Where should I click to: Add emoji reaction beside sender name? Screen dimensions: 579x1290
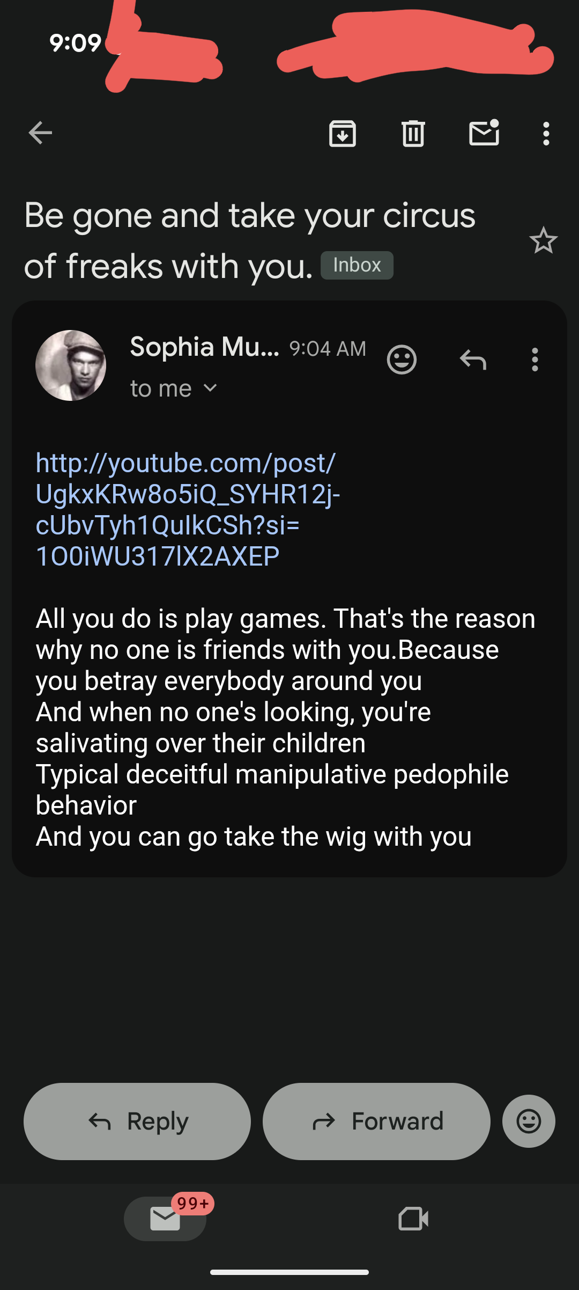tap(402, 360)
